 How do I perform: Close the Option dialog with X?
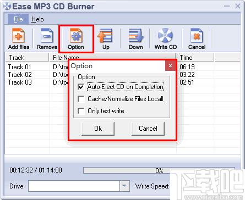click(x=170, y=66)
